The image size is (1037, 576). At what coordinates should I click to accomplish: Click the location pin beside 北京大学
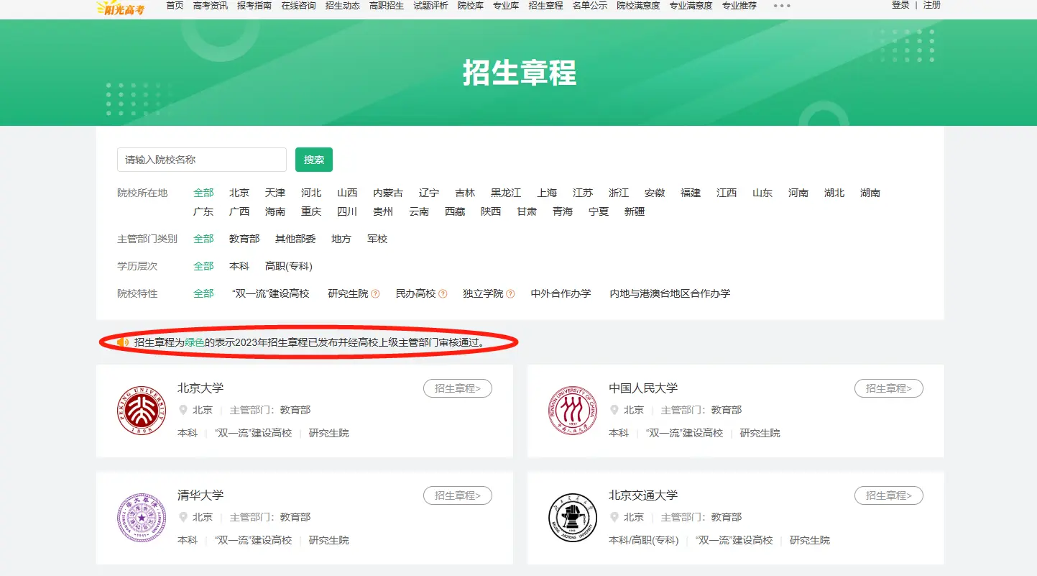[x=182, y=410]
